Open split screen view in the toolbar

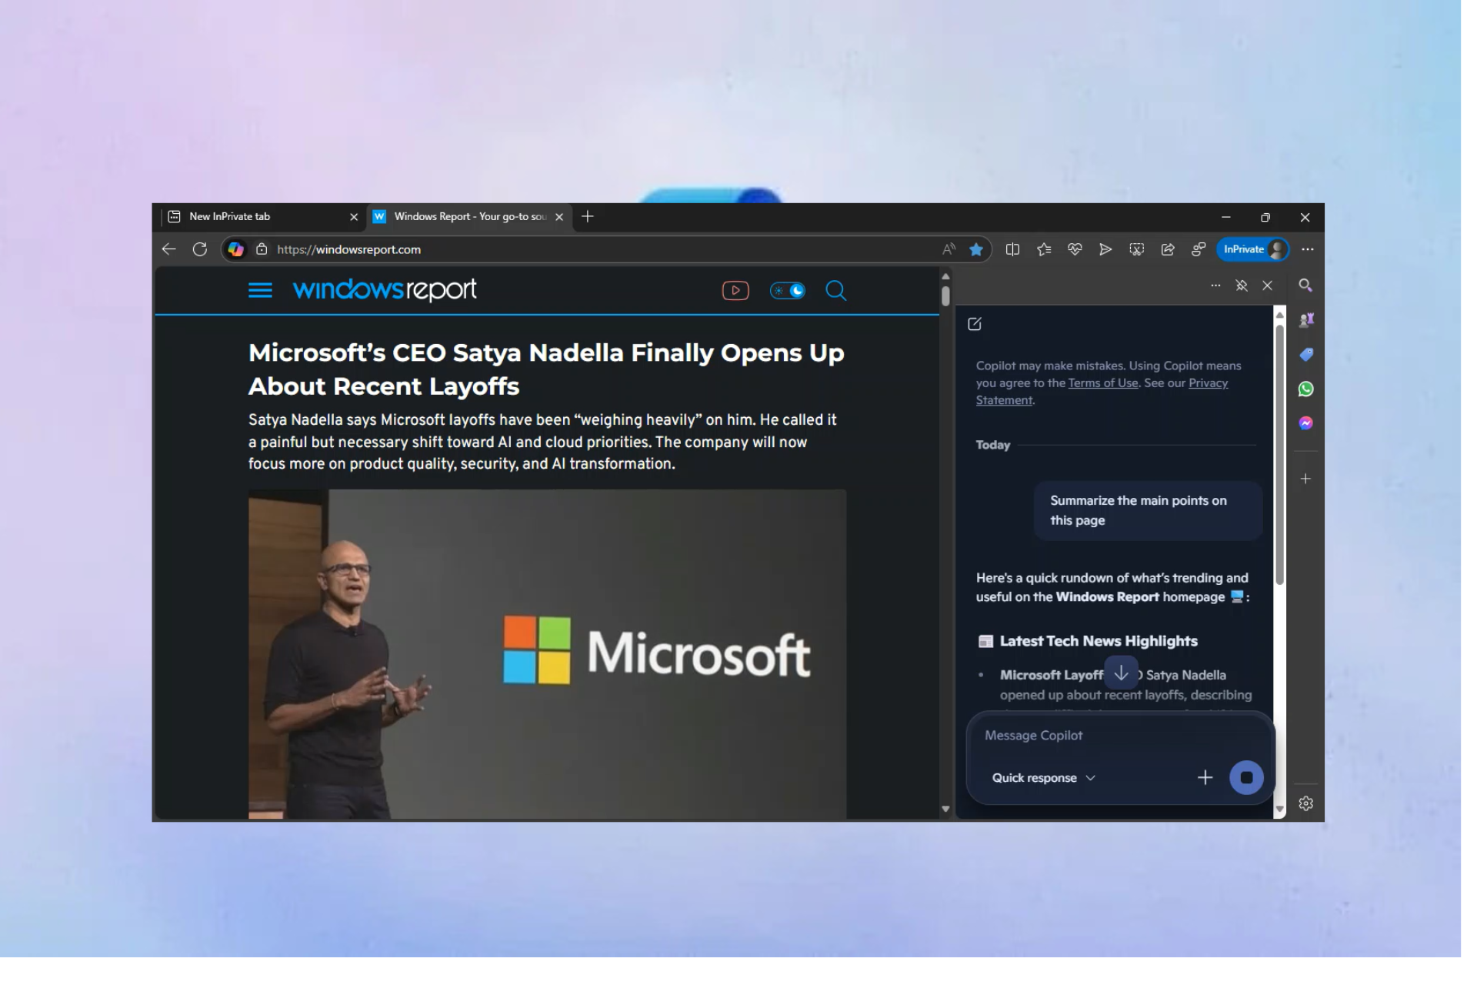click(x=1012, y=249)
